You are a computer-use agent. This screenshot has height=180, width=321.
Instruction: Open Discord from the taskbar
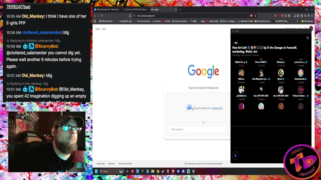183,171
